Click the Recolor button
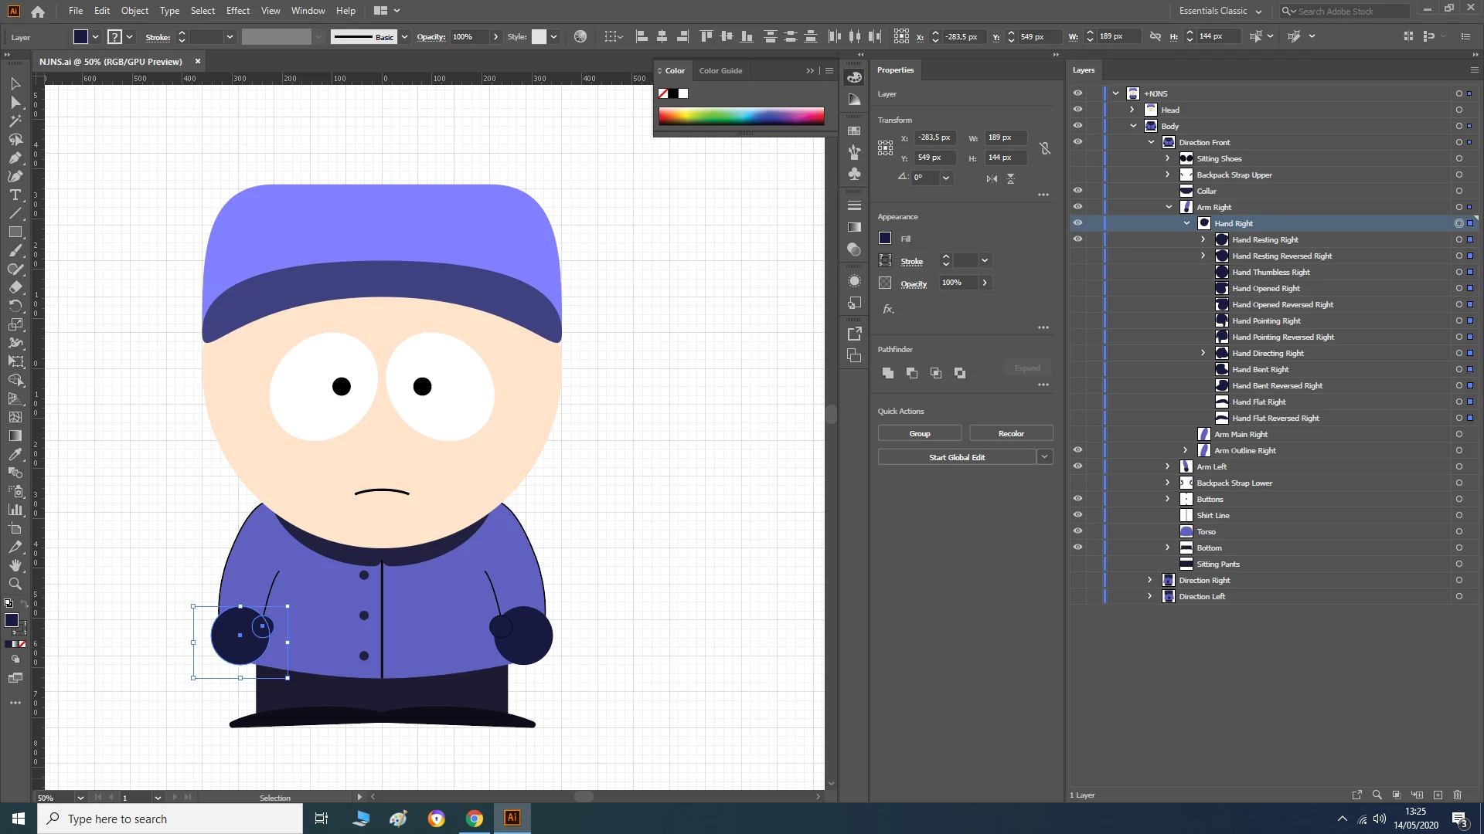This screenshot has height=834, width=1484. click(x=1010, y=433)
